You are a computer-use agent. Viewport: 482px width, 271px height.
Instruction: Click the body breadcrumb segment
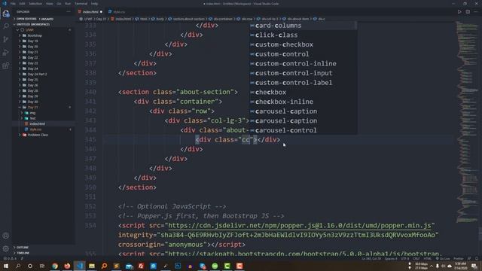tap(160, 19)
